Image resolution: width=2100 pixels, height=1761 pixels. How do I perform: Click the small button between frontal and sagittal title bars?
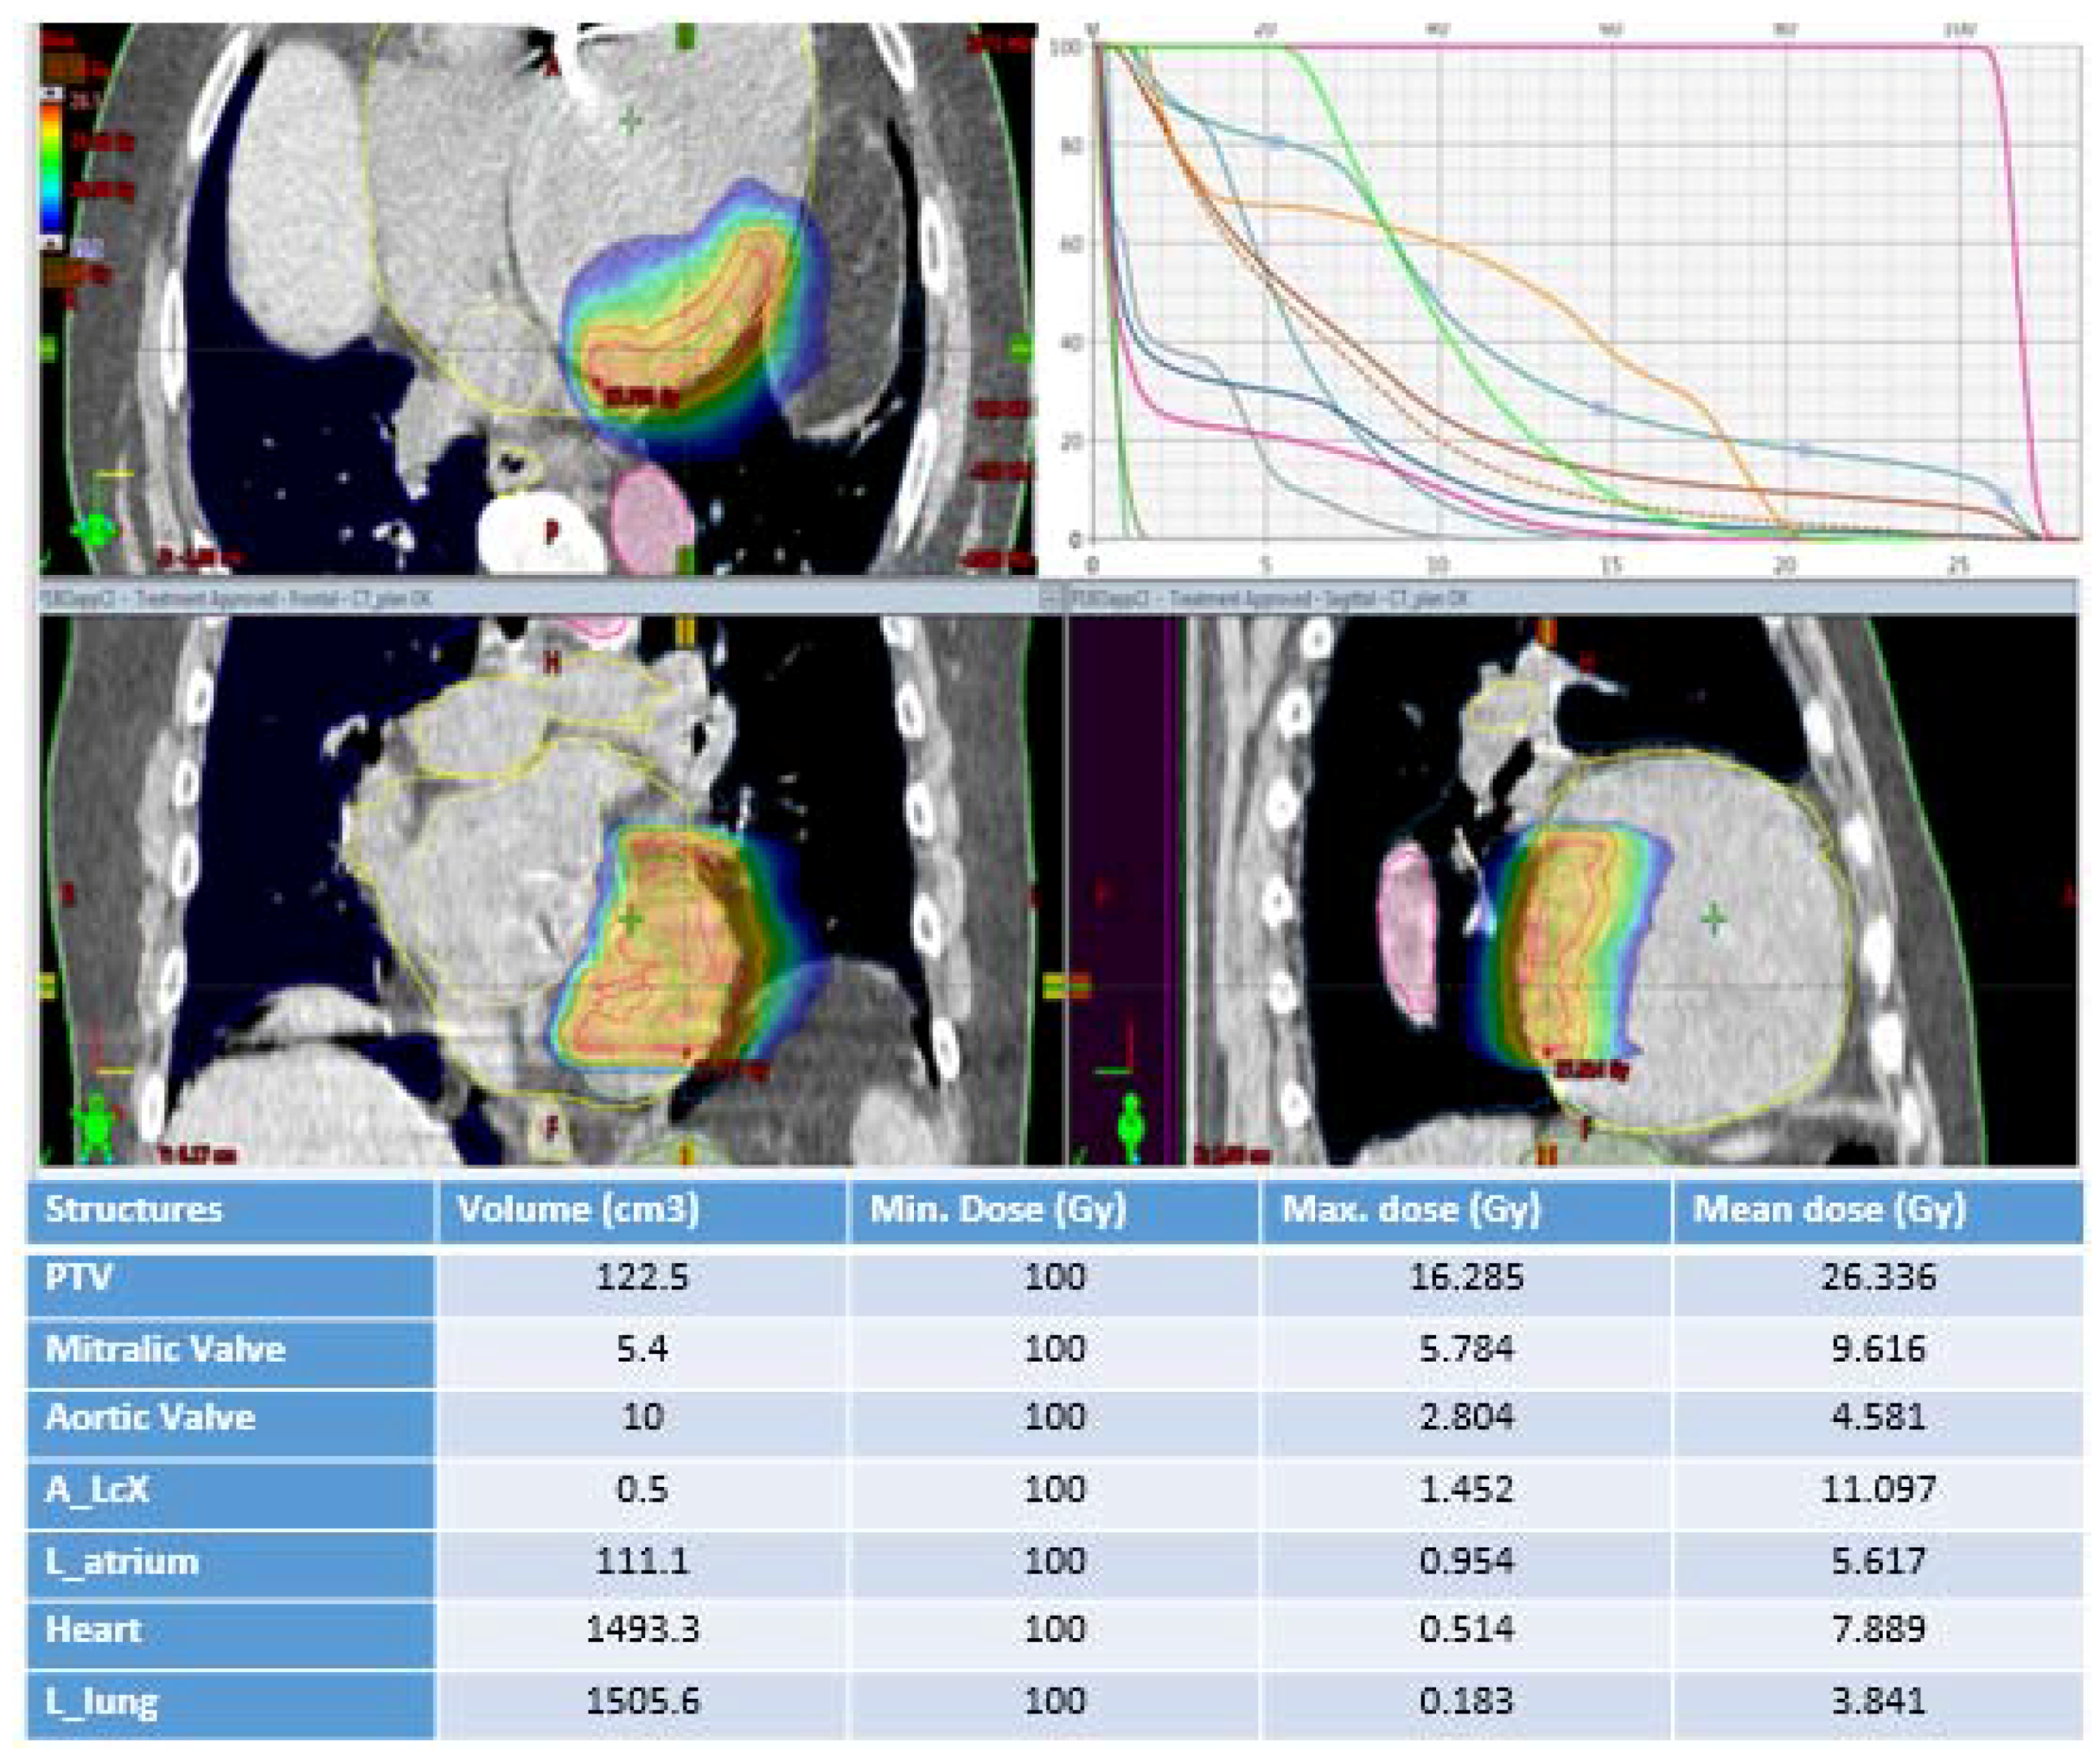[x=1051, y=598]
